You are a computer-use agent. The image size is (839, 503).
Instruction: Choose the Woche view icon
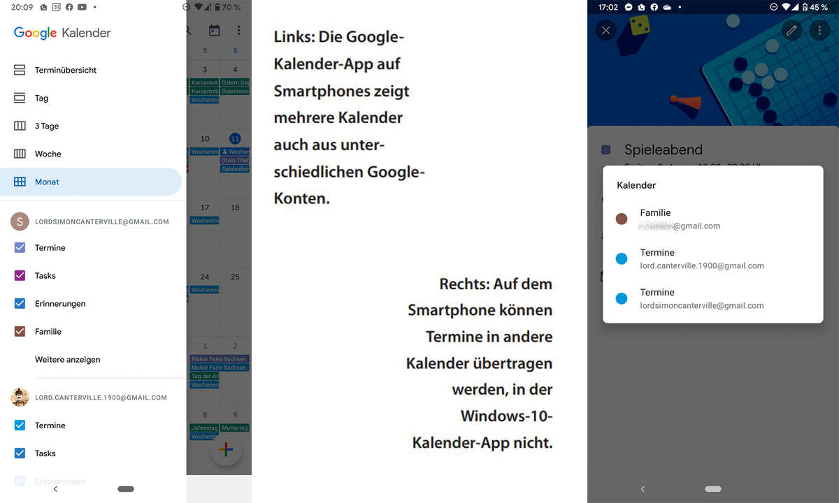[20, 154]
